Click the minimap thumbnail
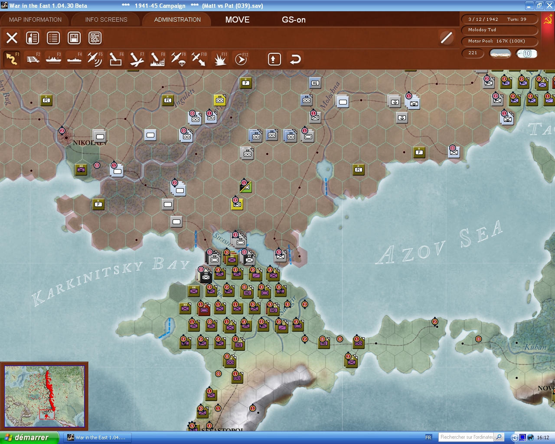The width and height of the screenshot is (555, 444). tap(44, 396)
